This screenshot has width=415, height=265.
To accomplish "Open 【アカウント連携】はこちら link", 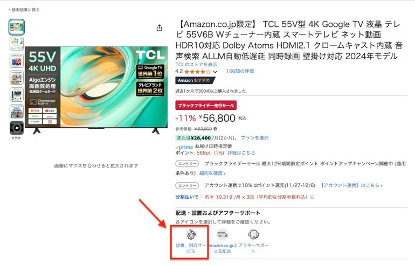I will [x=351, y=185].
